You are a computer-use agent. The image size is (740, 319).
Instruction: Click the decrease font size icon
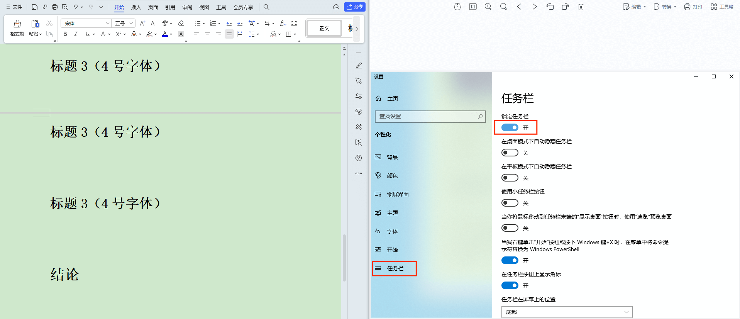point(153,23)
